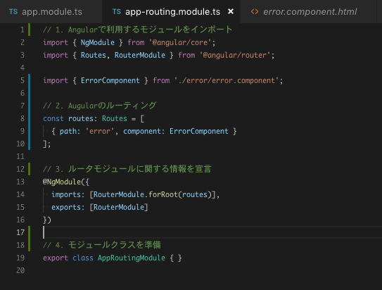Click the '// 4. モジュールクラスを準備' comment
The image size is (382, 290).
point(102,245)
